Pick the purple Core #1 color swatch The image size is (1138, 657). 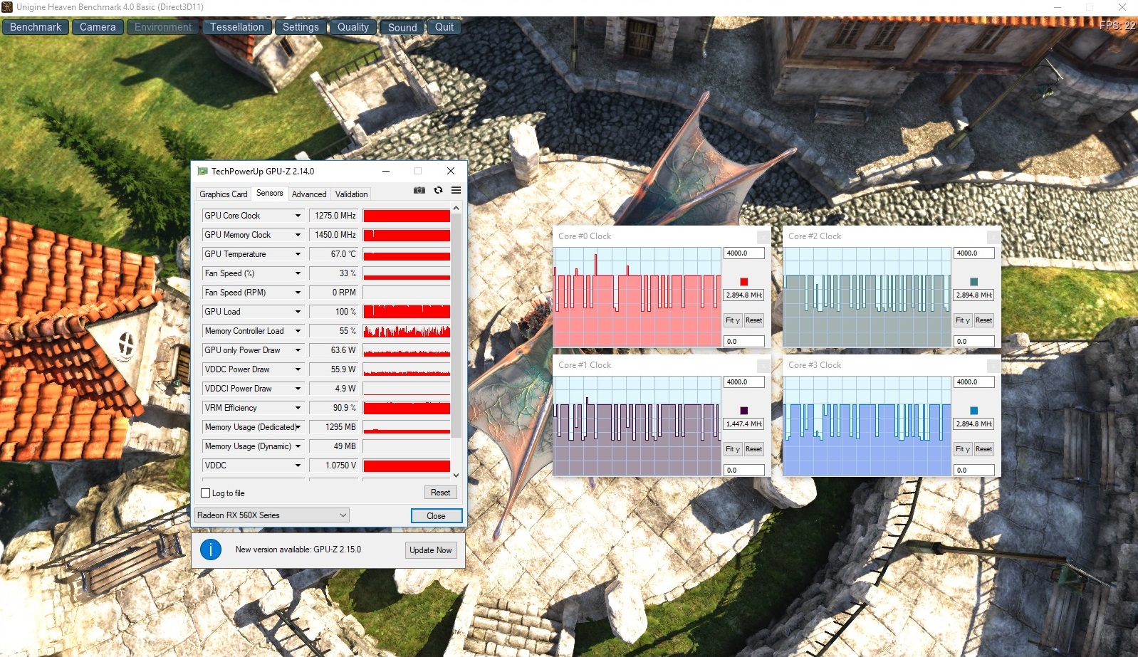point(743,411)
